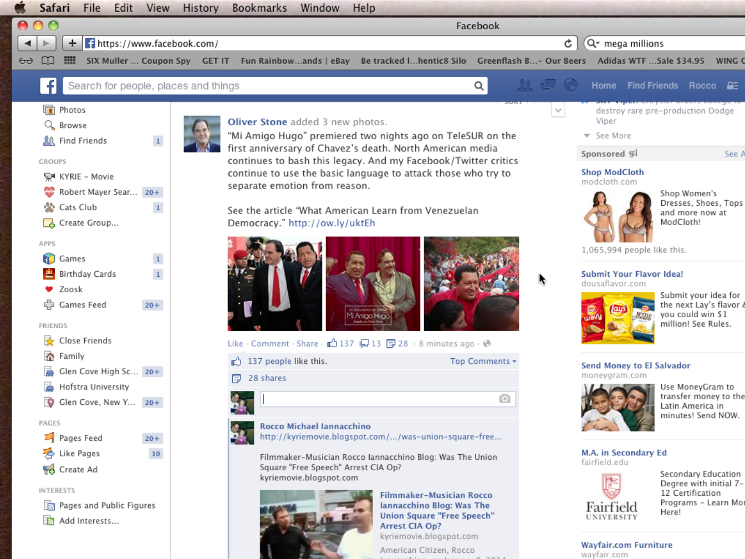The height and width of the screenshot is (559, 745).
Task: Show bookmarks with the open book icon
Action: [x=48, y=60]
